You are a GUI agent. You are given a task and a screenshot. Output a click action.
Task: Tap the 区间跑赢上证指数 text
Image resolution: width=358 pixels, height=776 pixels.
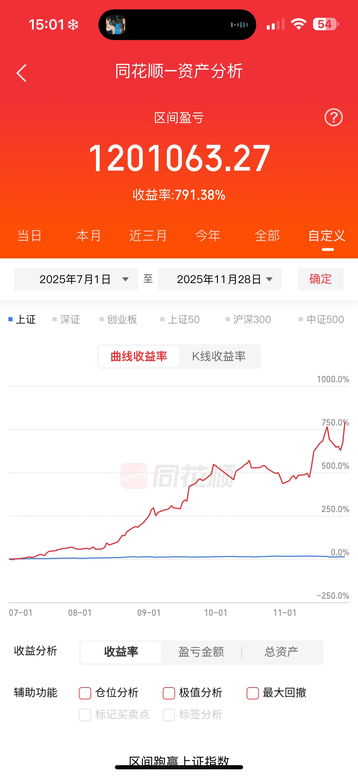click(179, 761)
